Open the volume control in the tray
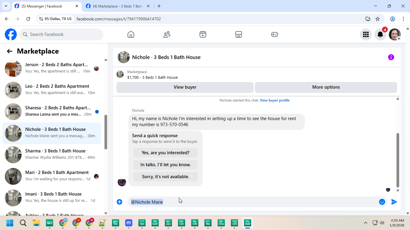This screenshot has width=410, height=230. click(x=382, y=223)
